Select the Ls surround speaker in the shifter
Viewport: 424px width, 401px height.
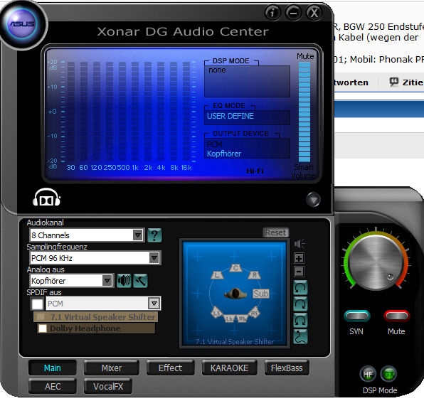click(x=217, y=312)
